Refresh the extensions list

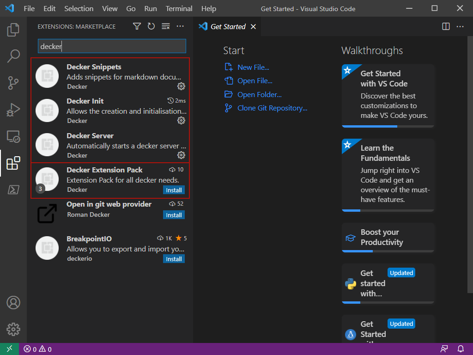click(151, 27)
